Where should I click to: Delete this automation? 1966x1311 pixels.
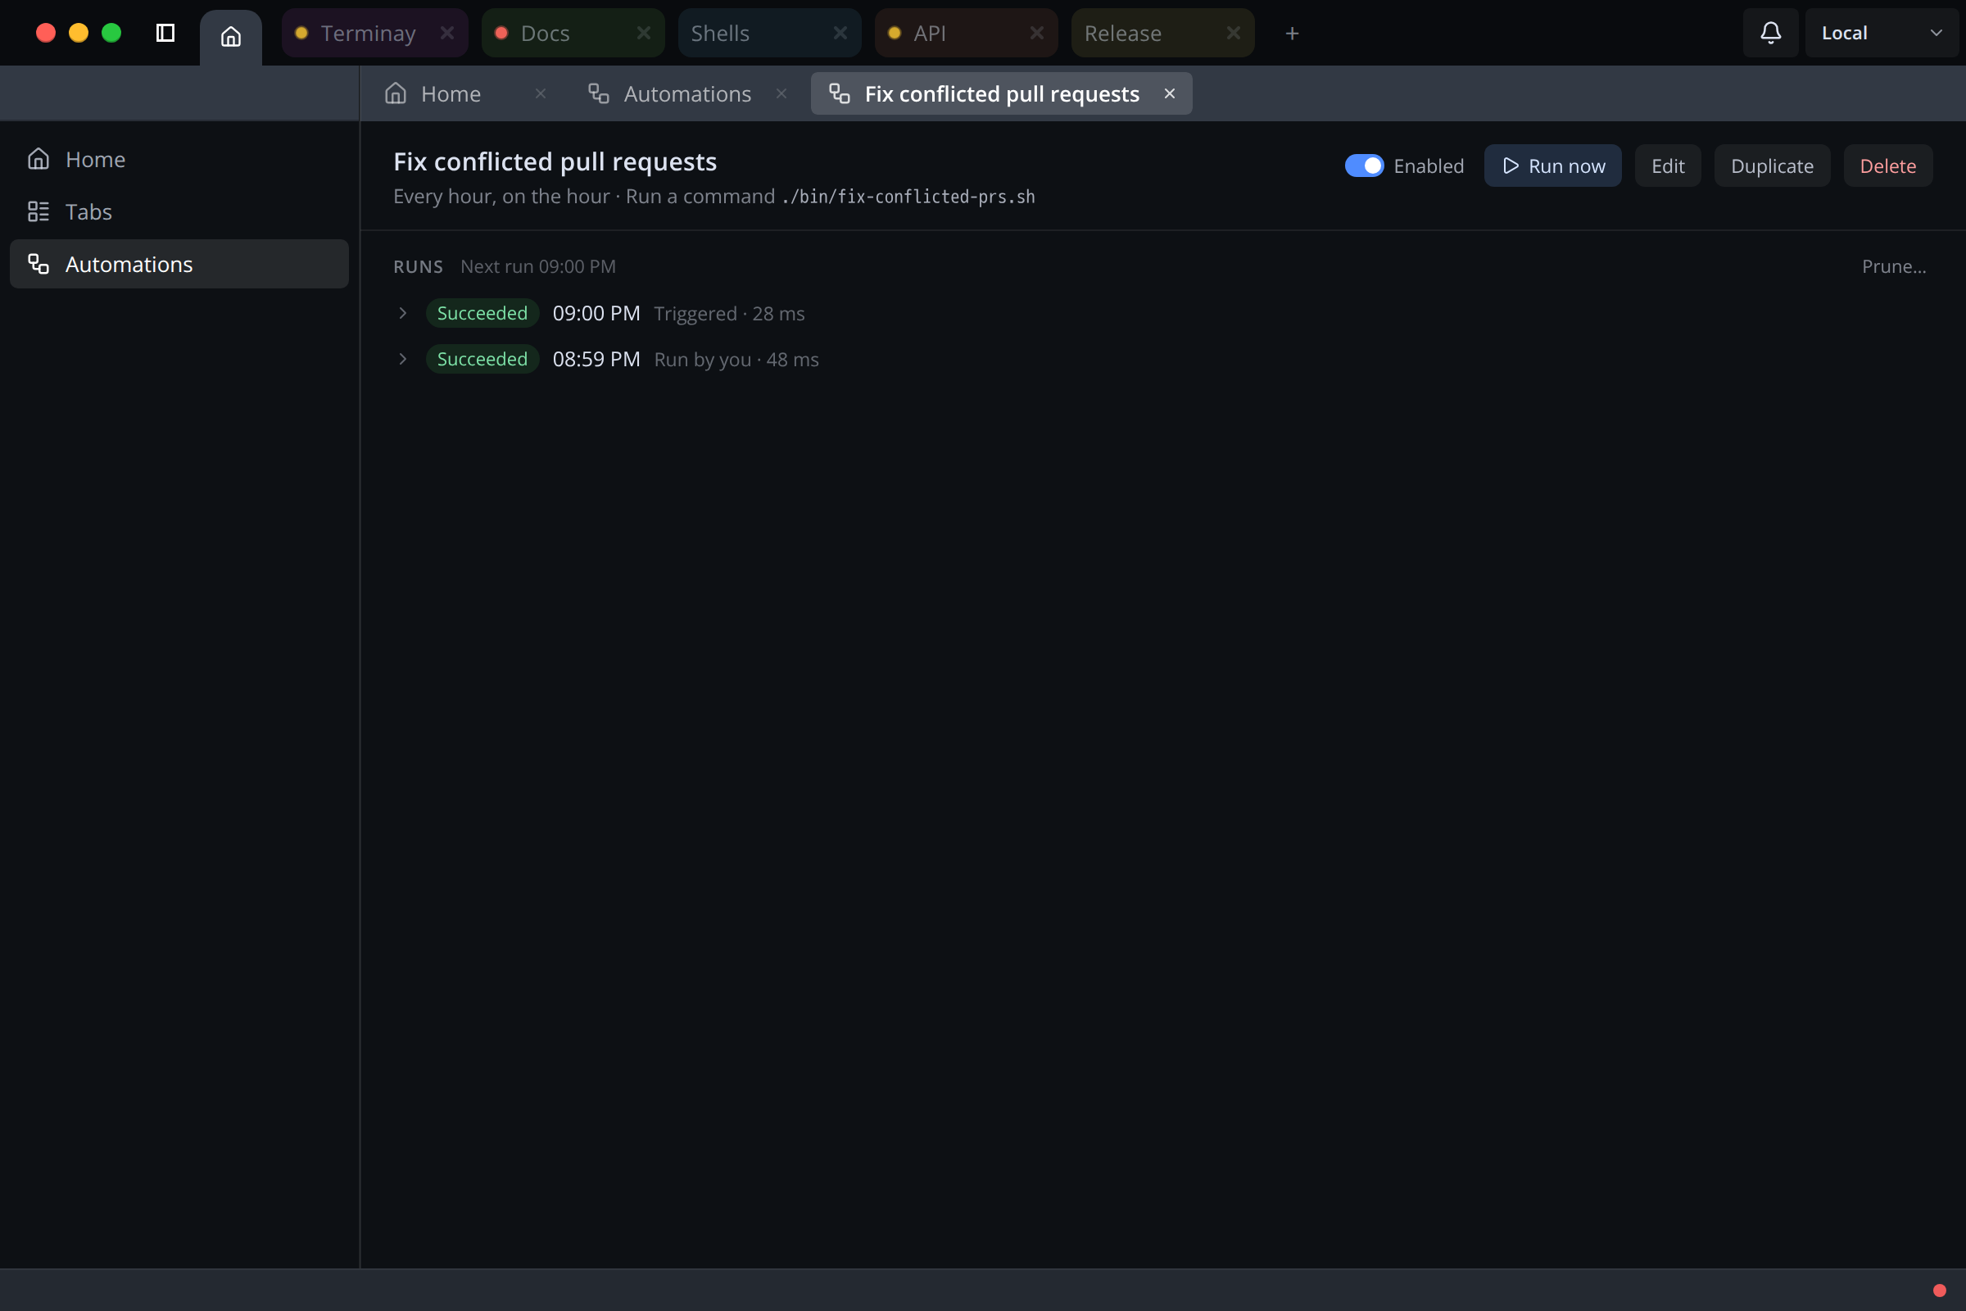(1888, 166)
